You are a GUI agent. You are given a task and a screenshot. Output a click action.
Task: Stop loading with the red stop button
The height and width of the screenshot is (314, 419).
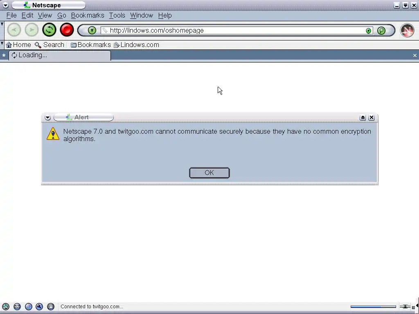tap(67, 30)
